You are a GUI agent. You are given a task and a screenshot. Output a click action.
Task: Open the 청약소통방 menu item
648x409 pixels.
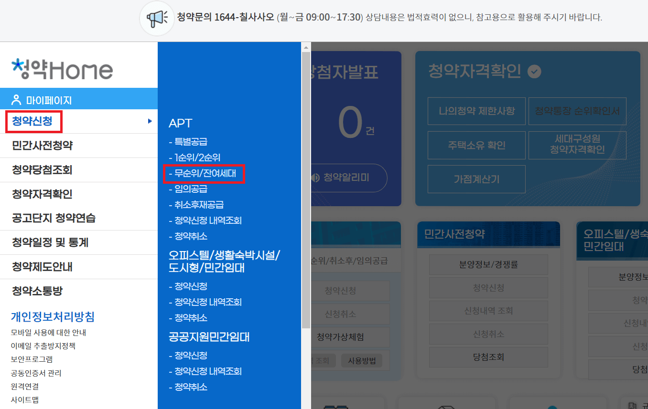click(x=37, y=291)
